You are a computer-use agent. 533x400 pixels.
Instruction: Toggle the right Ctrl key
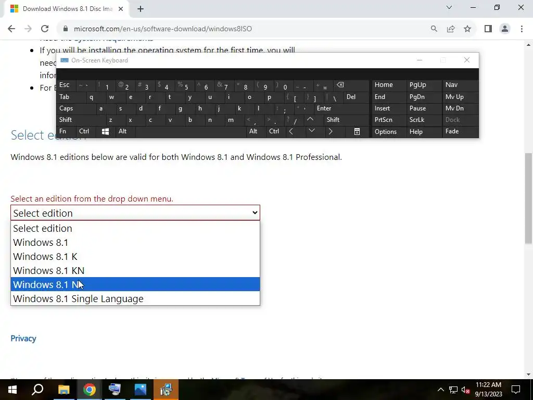(276, 131)
